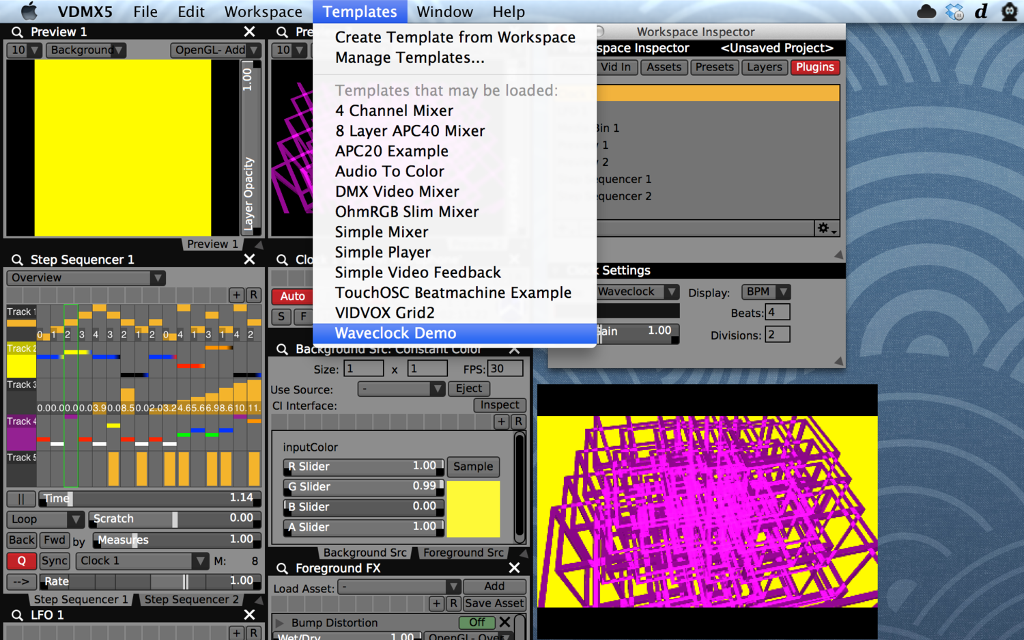Screen dimensions: 1024x640
Task: Click magnifier icon in LFO 1 panel
Action: pyautogui.click(x=17, y=615)
